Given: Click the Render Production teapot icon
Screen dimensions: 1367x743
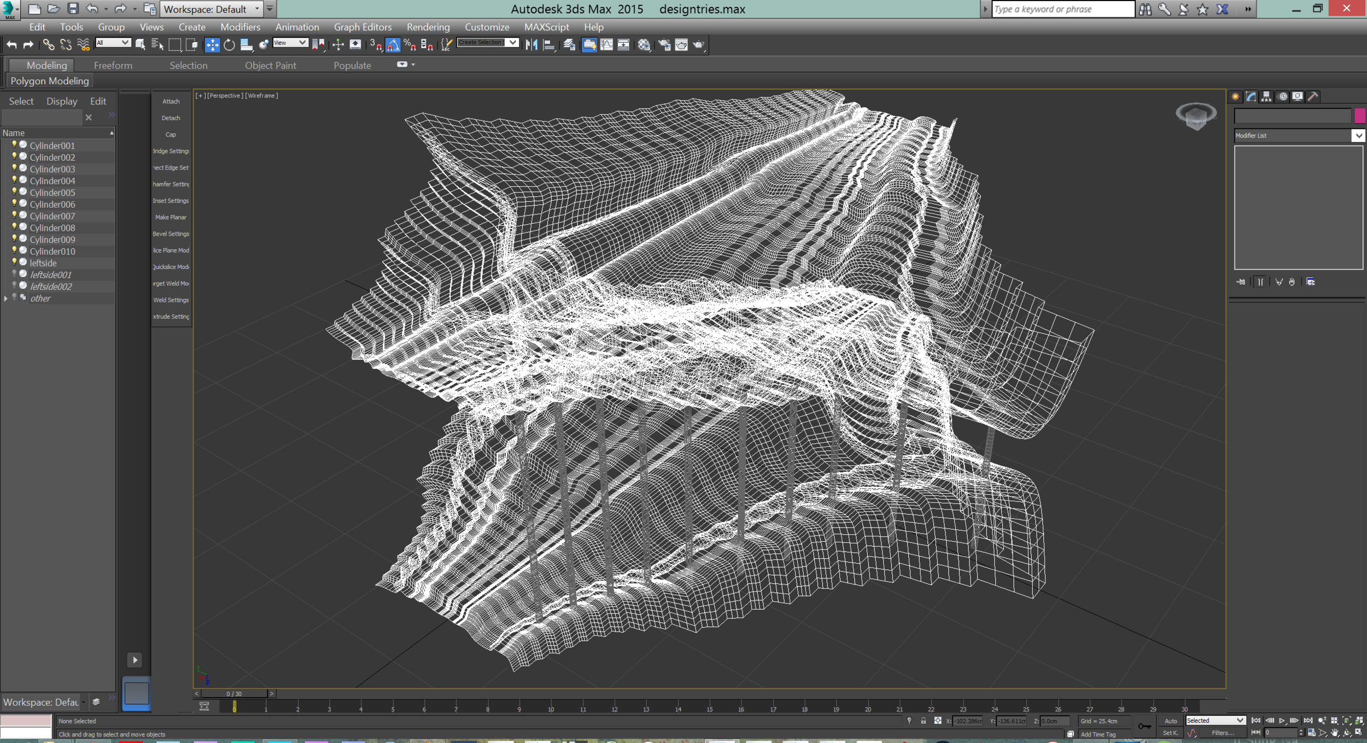Looking at the screenshot, I should pos(699,45).
